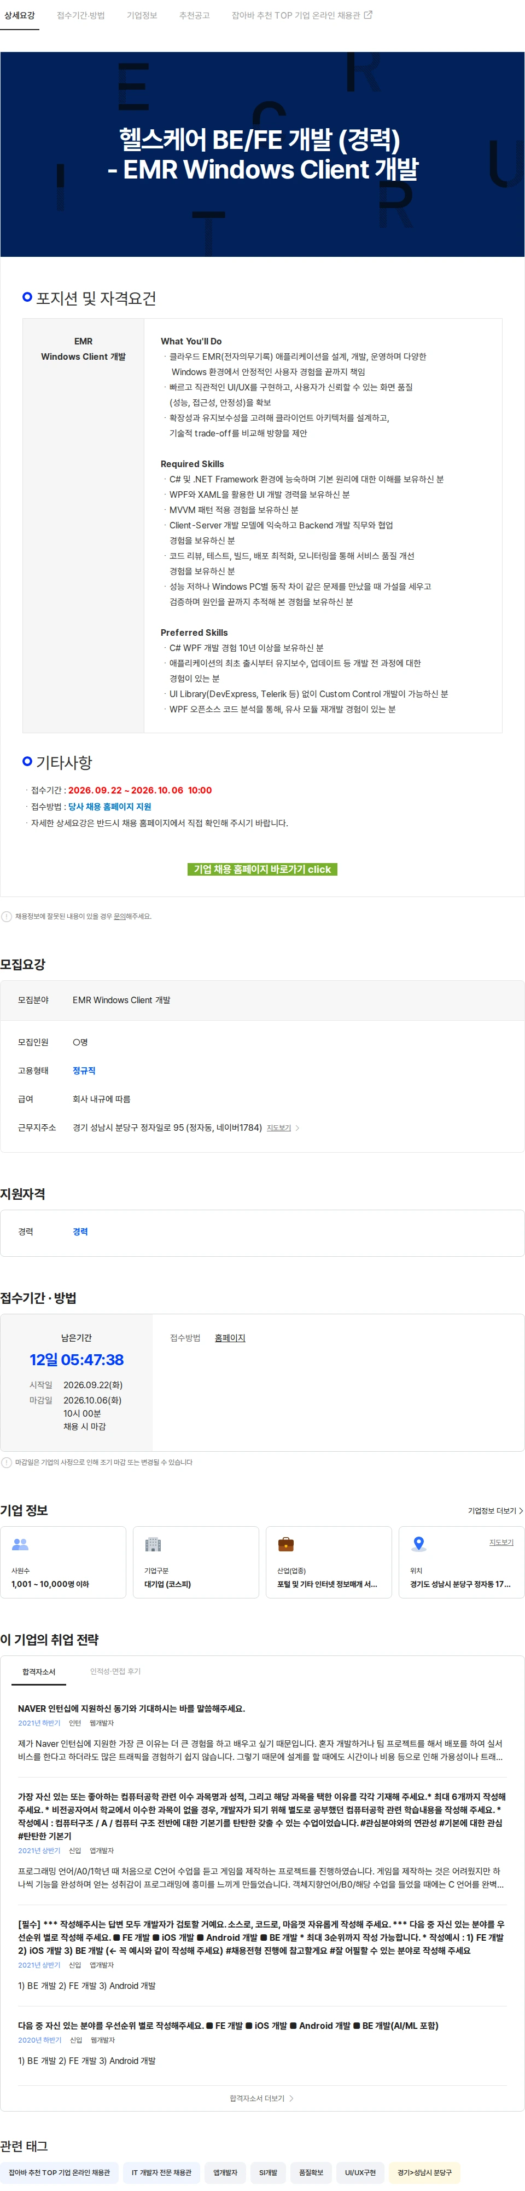Open NAVER 인턴십에 지원하신 동기 essay question

tap(132, 1708)
